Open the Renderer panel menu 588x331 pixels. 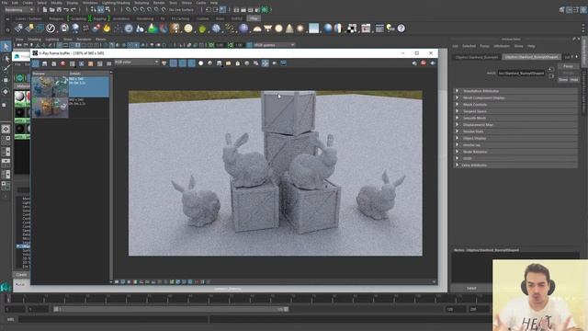[x=84, y=39]
